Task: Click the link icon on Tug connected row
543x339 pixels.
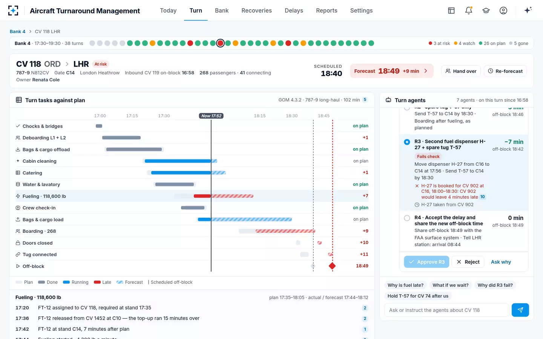Action: [x=18, y=255]
